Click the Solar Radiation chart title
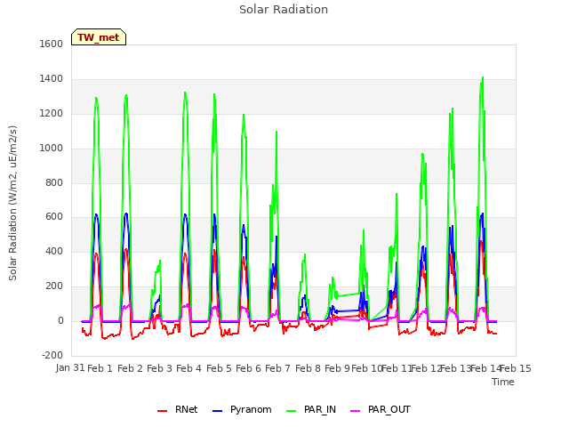The image size is (569, 427). (284, 10)
